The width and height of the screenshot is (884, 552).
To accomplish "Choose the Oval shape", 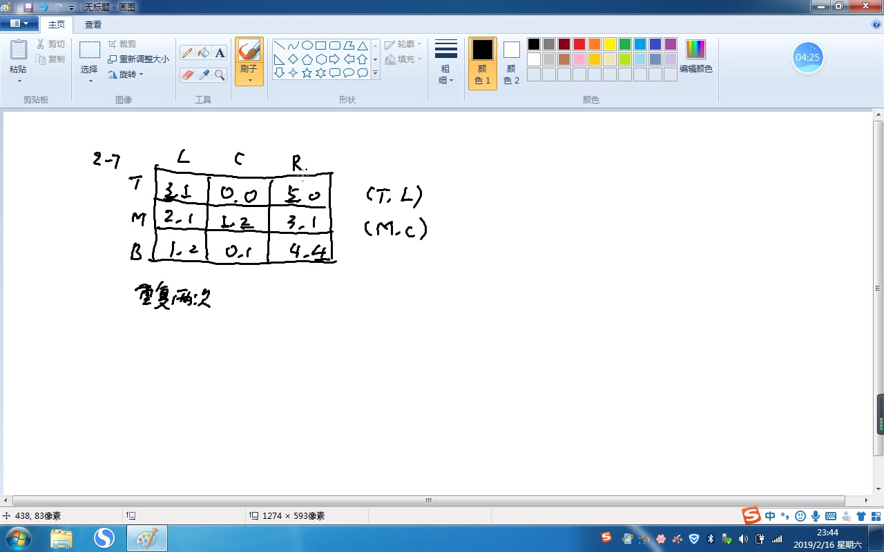I will (307, 46).
